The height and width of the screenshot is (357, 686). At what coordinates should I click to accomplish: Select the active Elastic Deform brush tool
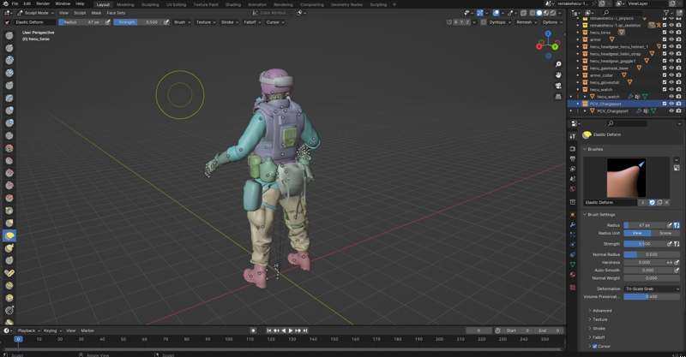pos(9,235)
